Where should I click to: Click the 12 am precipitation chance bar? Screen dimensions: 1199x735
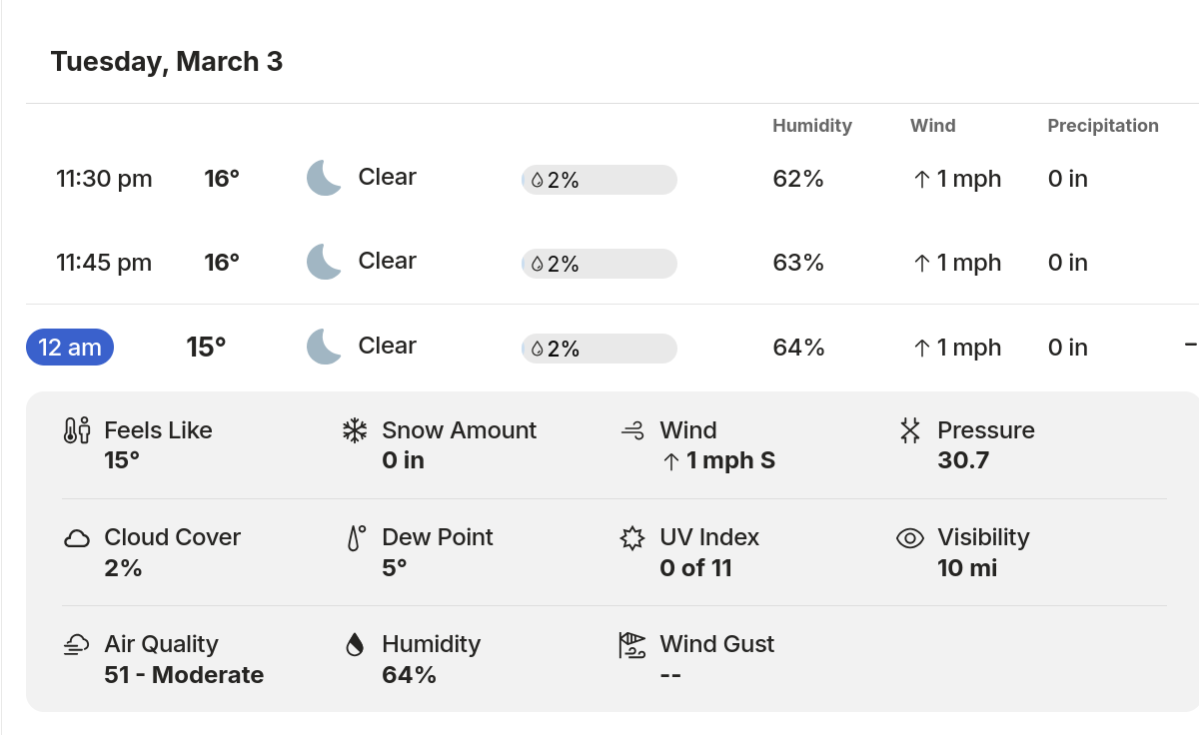(599, 349)
